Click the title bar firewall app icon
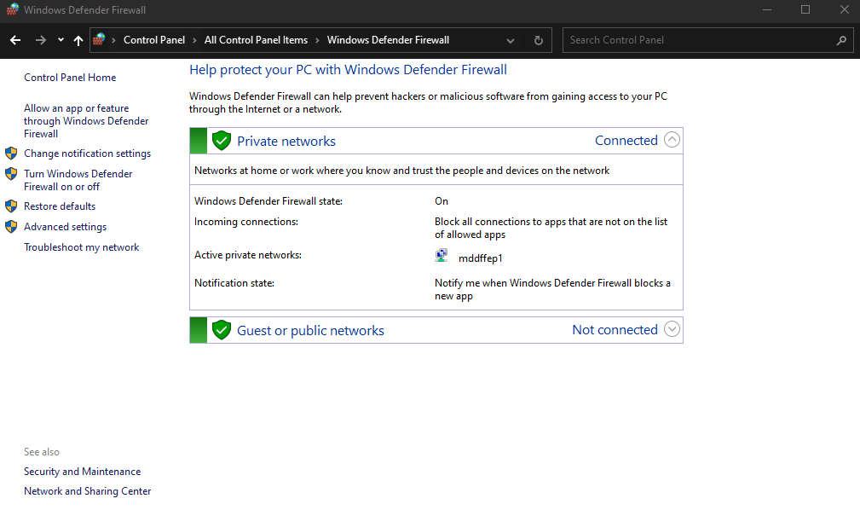The width and height of the screenshot is (860, 510). click(13, 10)
